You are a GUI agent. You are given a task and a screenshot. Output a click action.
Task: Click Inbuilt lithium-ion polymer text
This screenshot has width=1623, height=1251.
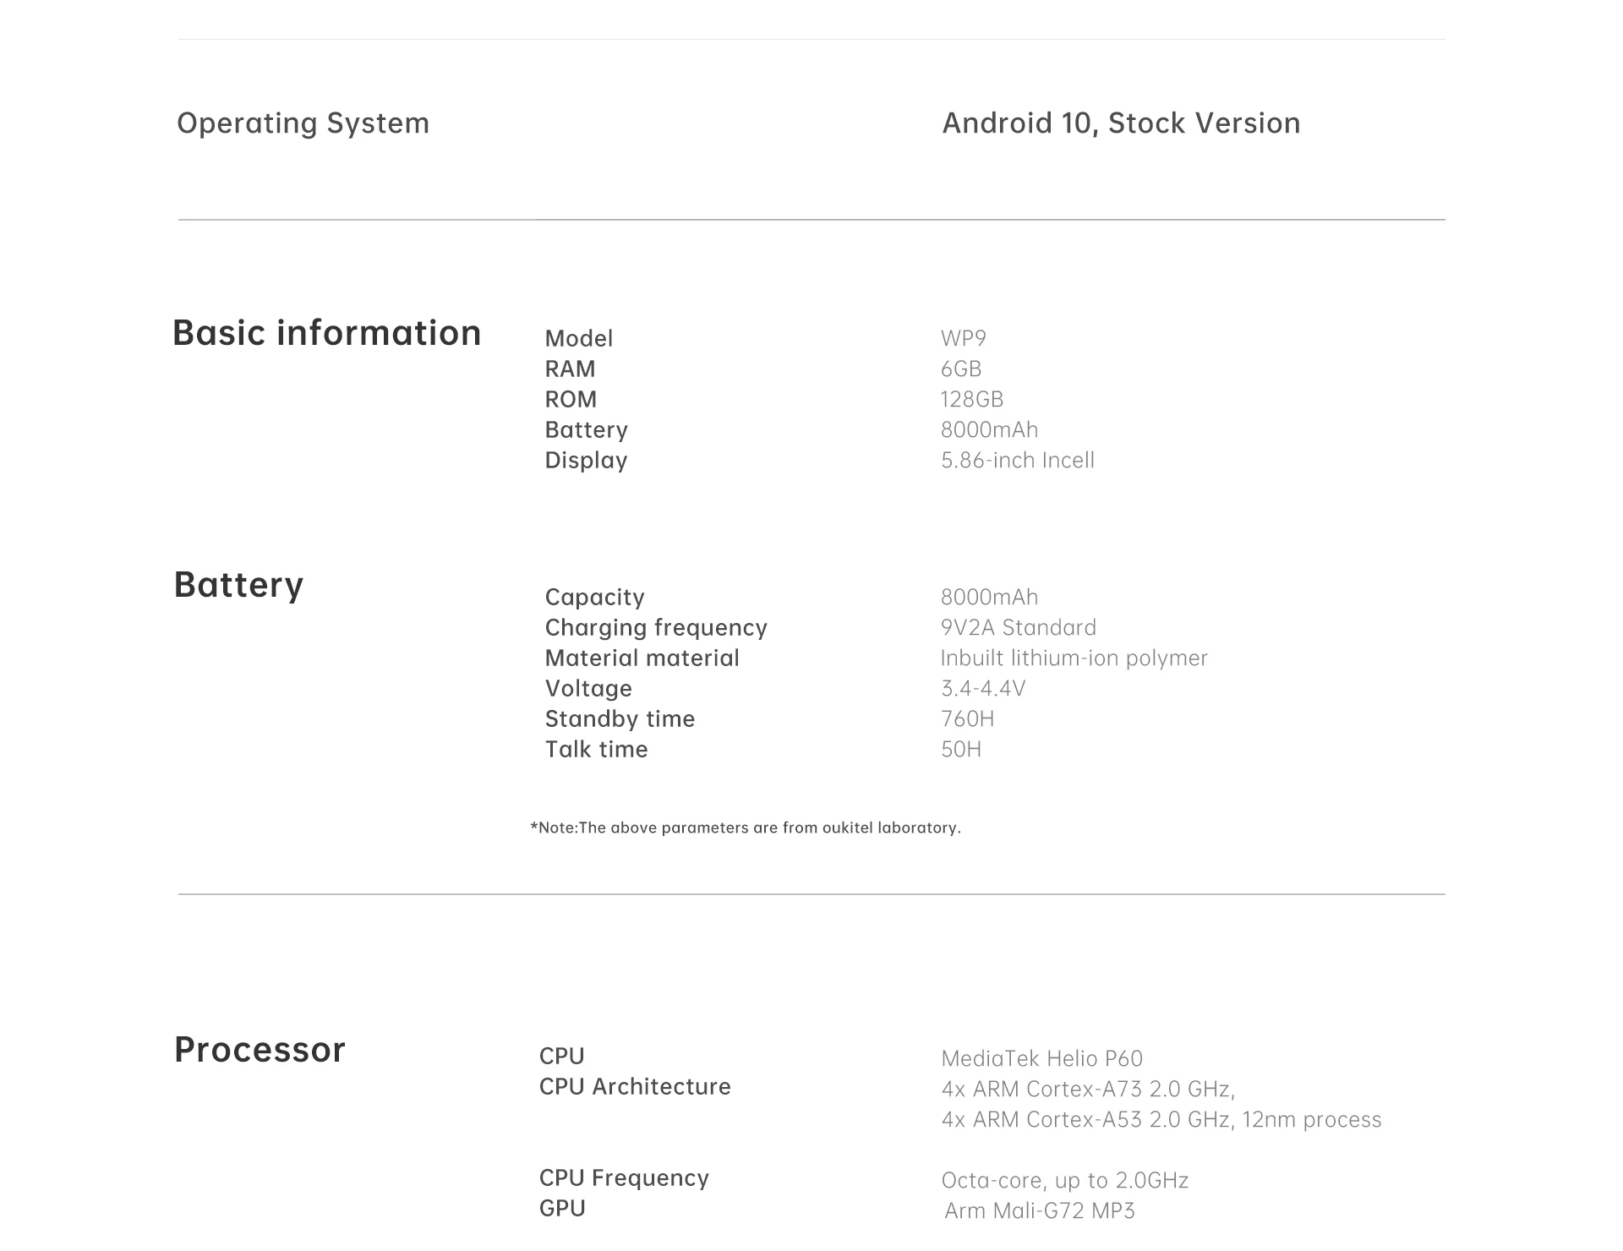1074,658
